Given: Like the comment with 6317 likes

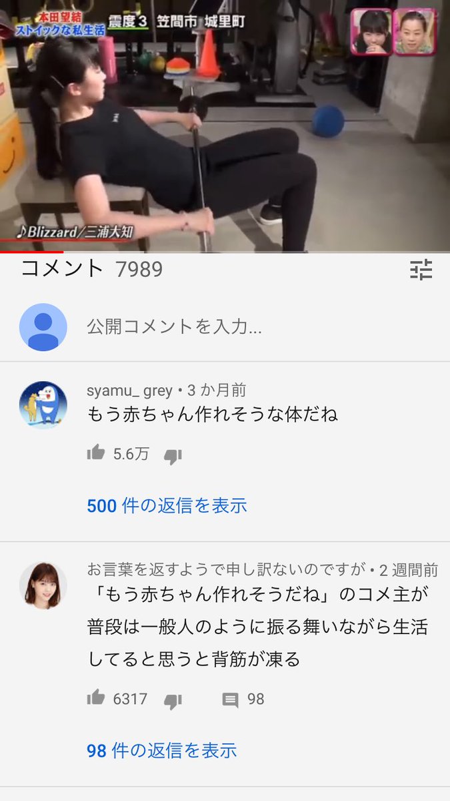Looking at the screenshot, I should (96, 698).
